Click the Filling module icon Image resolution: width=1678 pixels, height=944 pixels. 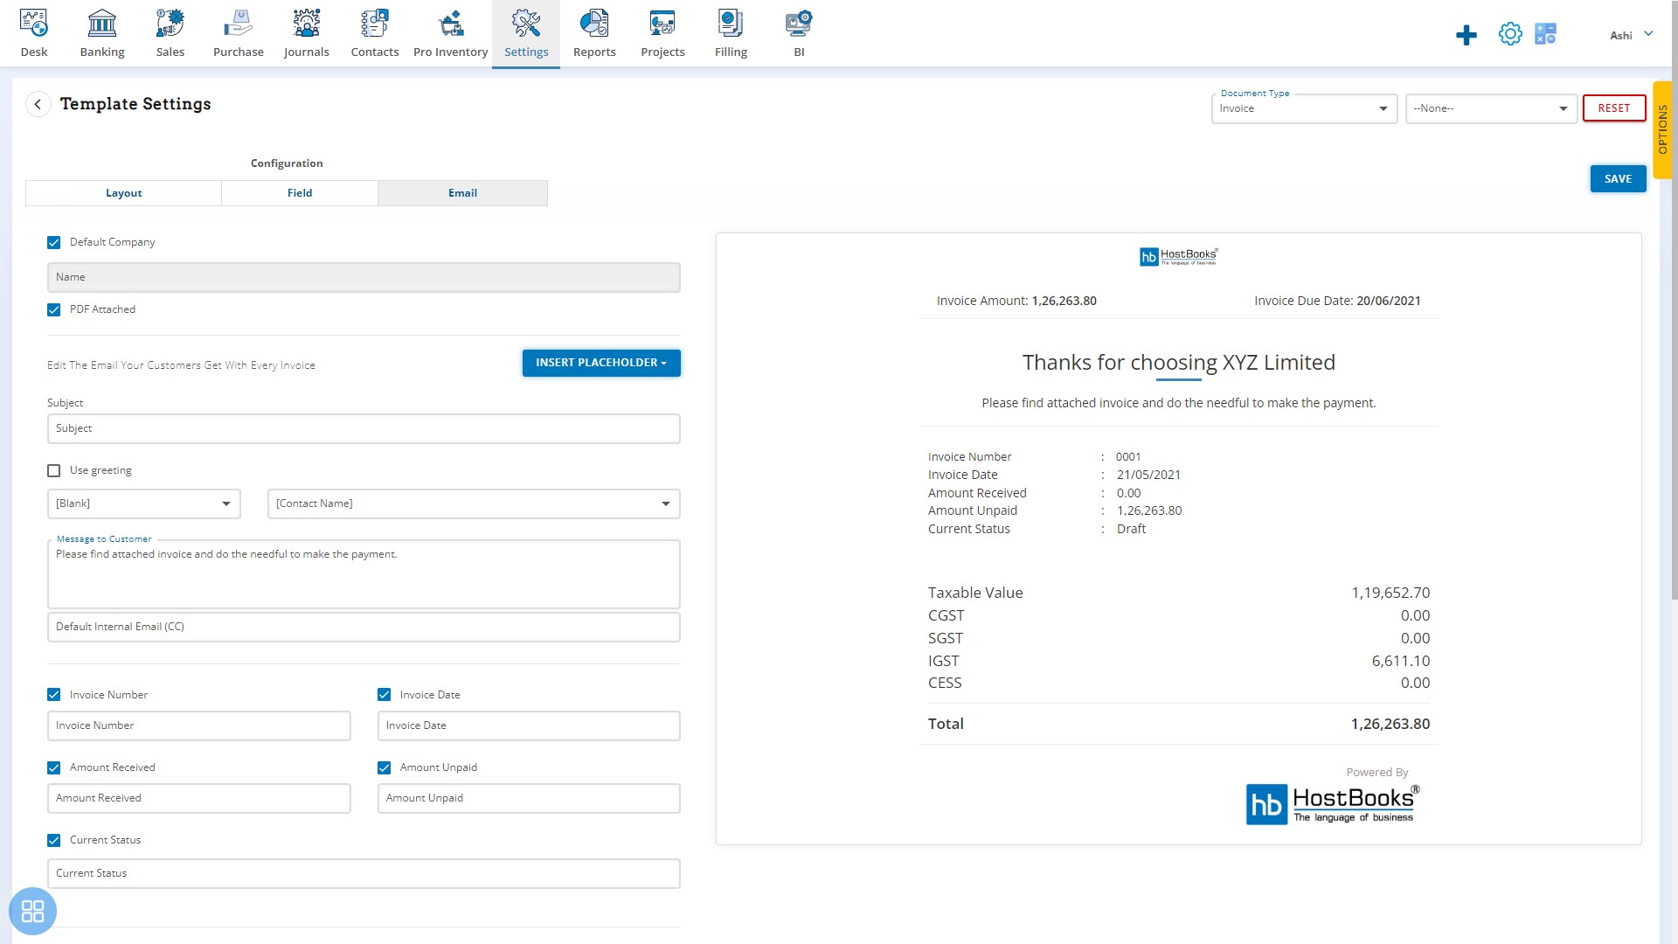[x=731, y=32]
